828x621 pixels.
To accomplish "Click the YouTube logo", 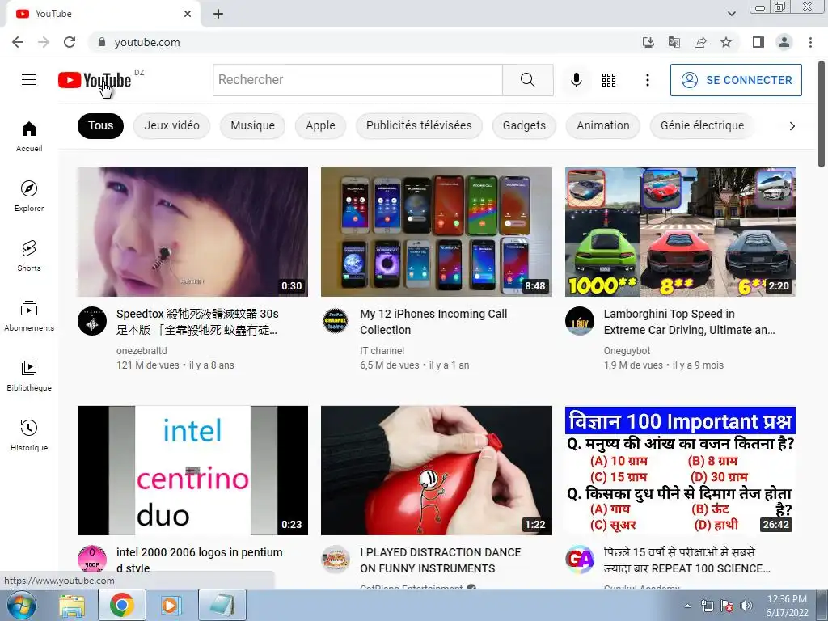I will (95, 80).
